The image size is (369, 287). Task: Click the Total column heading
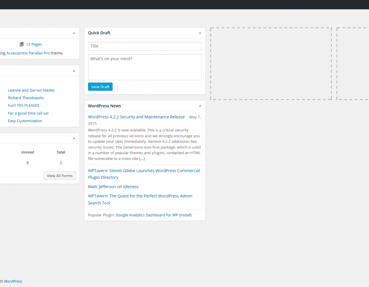61,152
